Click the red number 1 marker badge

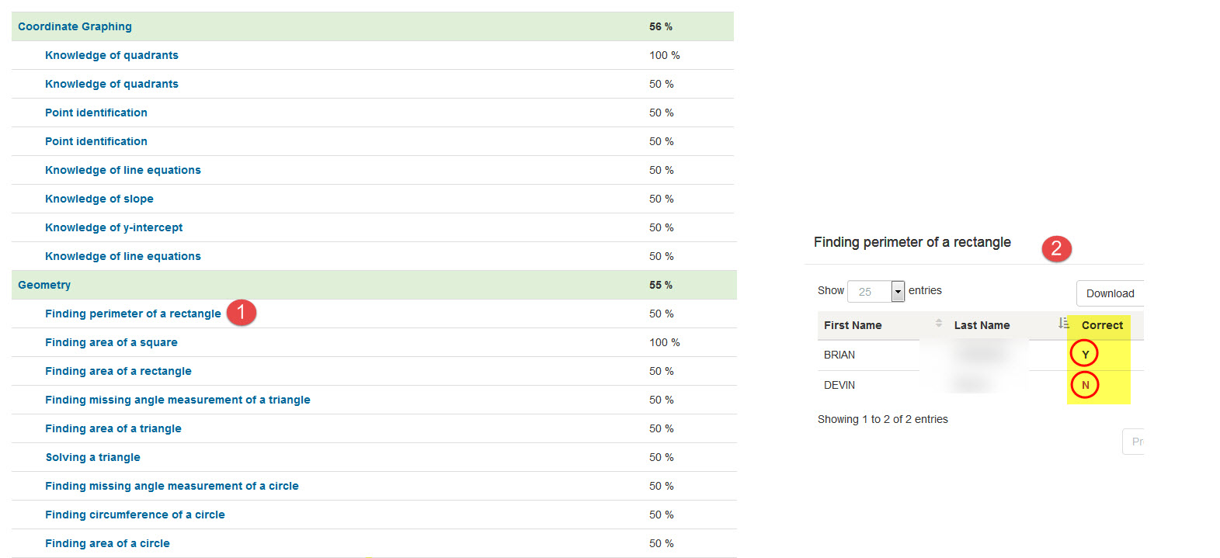tap(241, 312)
